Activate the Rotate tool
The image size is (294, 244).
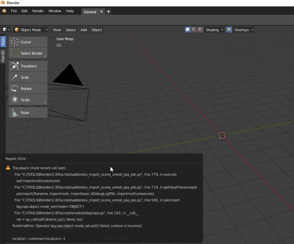(x=28, y=88)
